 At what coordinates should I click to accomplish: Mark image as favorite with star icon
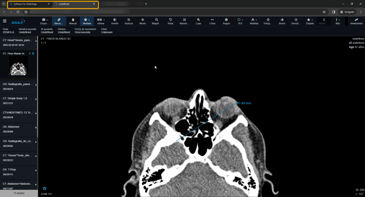(x=45, y=188)
